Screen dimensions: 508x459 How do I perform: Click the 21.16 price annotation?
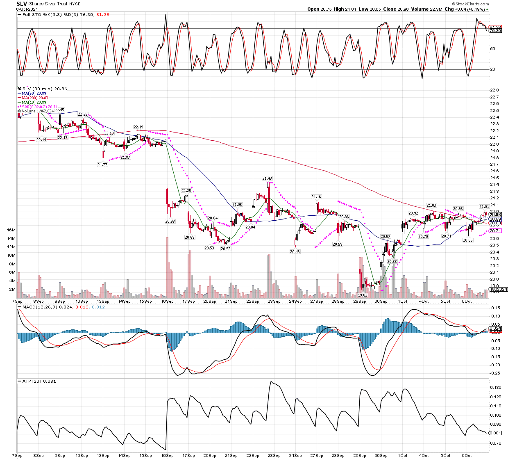coord(316,197)
